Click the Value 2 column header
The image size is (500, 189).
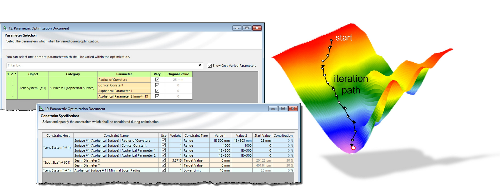[242, 135]
